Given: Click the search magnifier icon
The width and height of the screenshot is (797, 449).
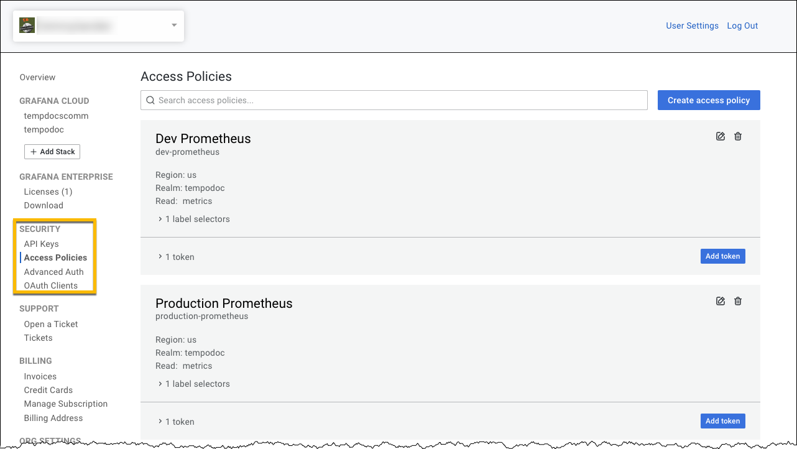Looking at the screenshot, I should point(150,100).
